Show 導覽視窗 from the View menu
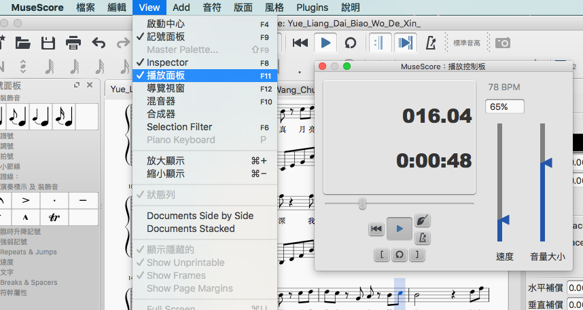Image resolution: width=583 pixels, height=310 pixels. [205, 88]
